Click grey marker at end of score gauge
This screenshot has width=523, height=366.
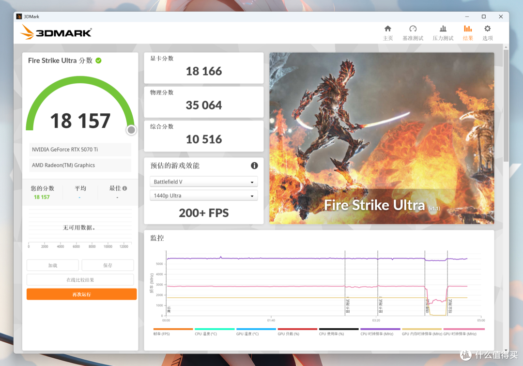131,130
